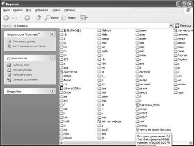Image resolution: width=194 pixels, height=146 pixels.
Task: Open the address bar dropdown arrow
Action: tap(171, 26)
